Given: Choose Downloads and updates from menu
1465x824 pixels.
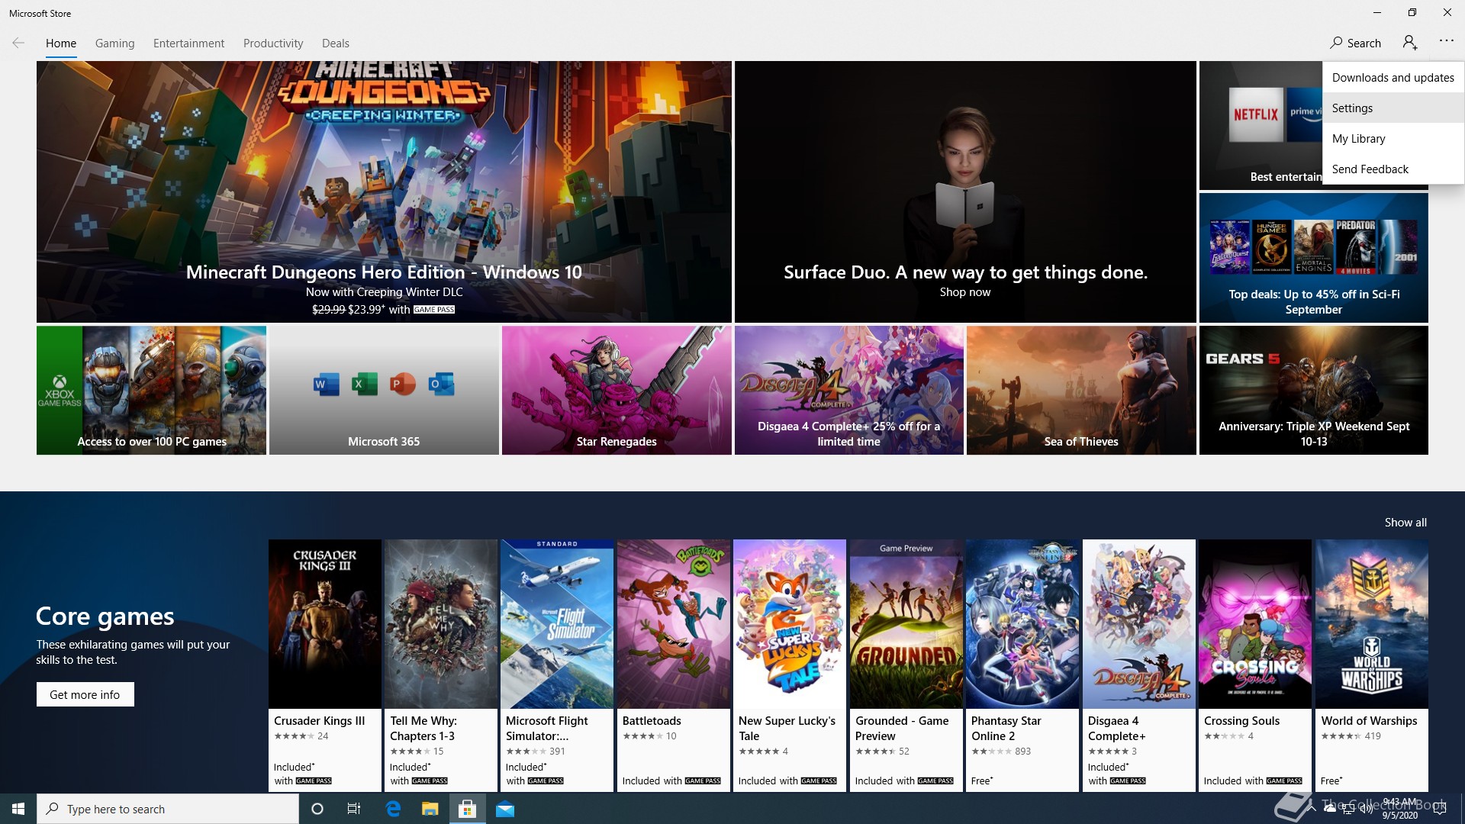Looking at the screenshot, I should [1393, 77].
